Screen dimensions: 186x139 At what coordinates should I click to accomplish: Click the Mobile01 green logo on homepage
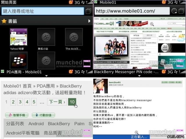104,24
